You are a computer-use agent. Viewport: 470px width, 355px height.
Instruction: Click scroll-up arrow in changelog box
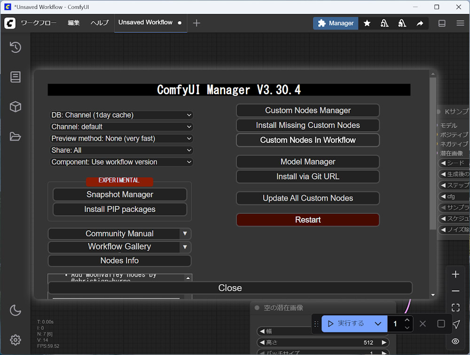(x=188, y=278)
